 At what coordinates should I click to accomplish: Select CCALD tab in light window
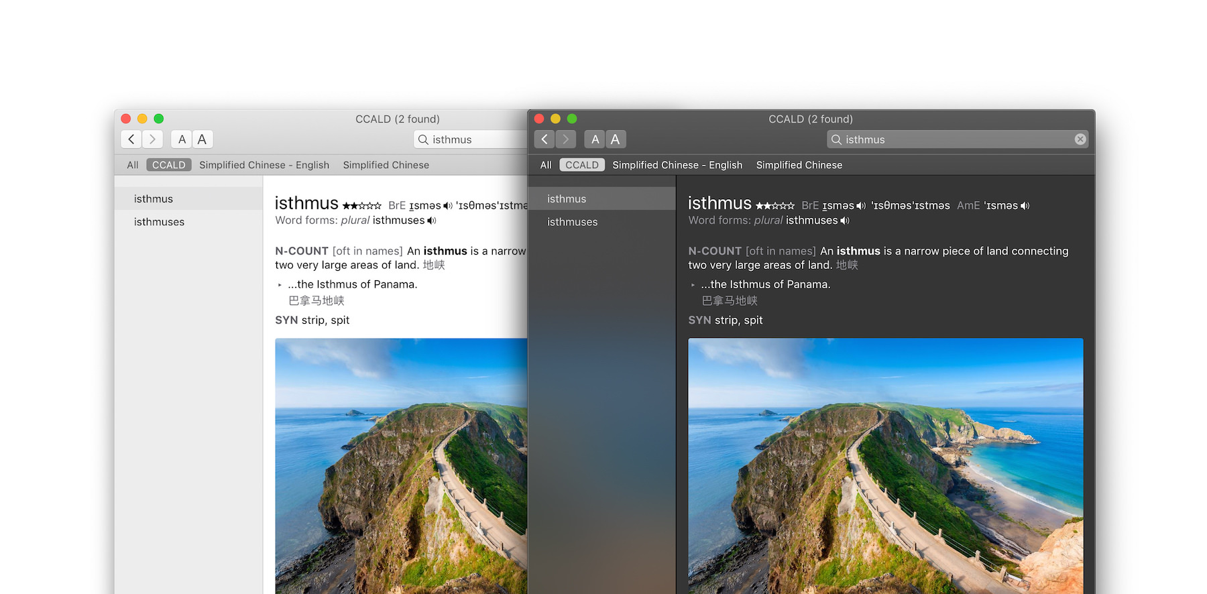tap(168, 165)
